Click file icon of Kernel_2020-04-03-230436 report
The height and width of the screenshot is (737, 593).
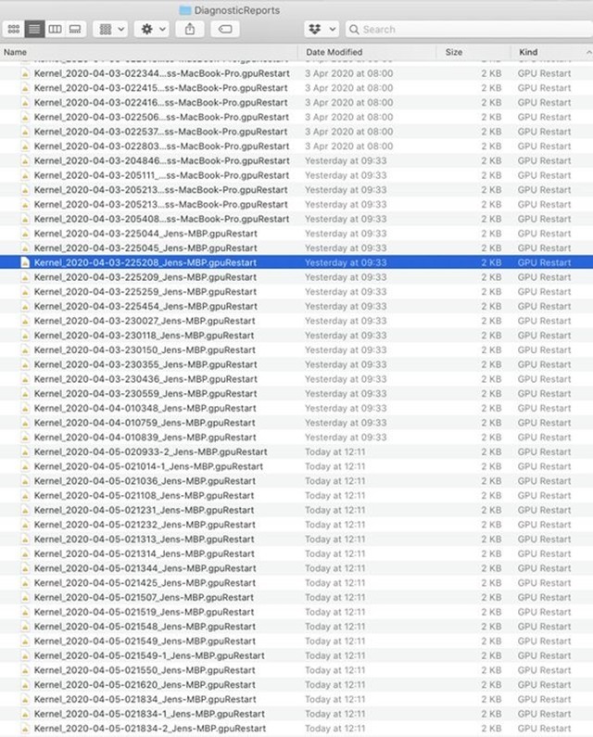coord(25,379)
